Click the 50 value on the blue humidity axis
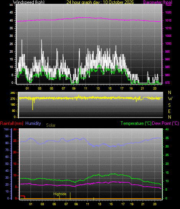Screen dimensions: 180x209 pyautogui.click(x=7, y=164)
